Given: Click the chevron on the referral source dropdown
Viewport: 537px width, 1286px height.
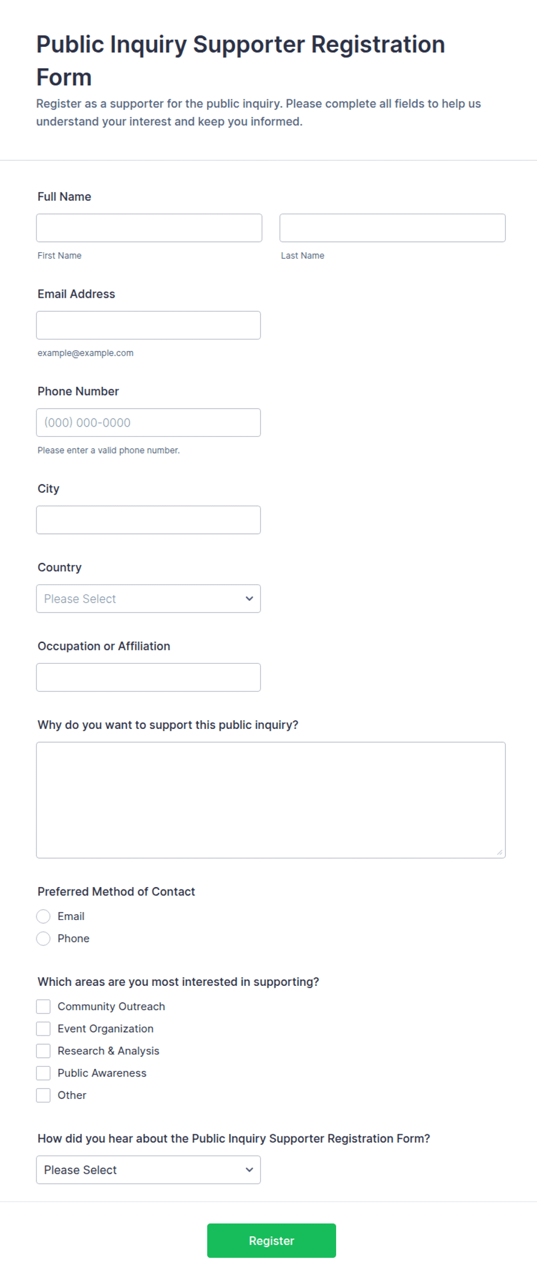Looking at the screenshot, I should pos(249,1170).
